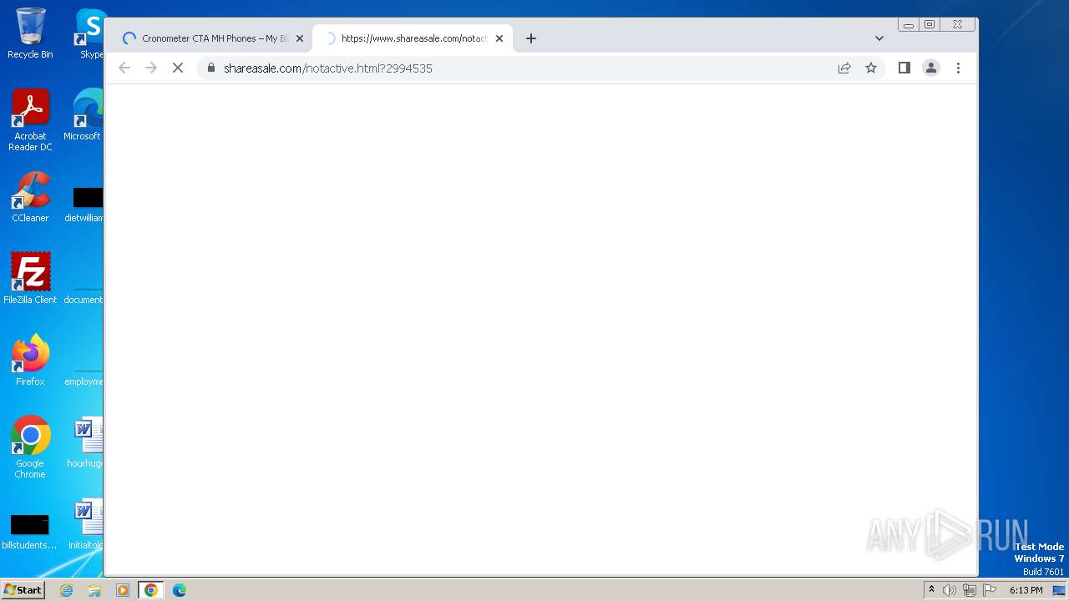
Task: Open the Skype desktop shortcut
Action: 90,33
